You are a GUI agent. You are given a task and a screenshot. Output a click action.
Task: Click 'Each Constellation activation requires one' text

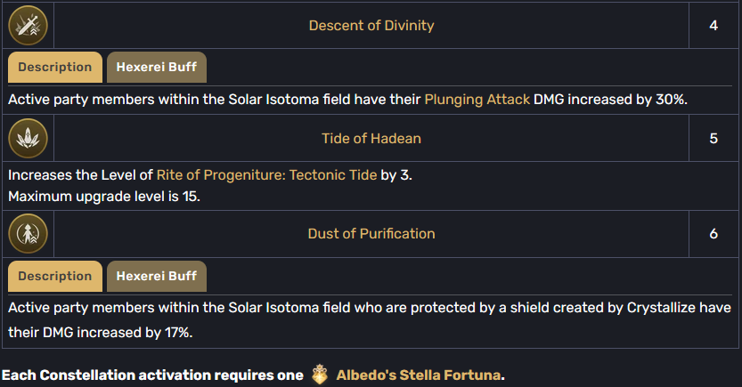[x=152, y=375]
